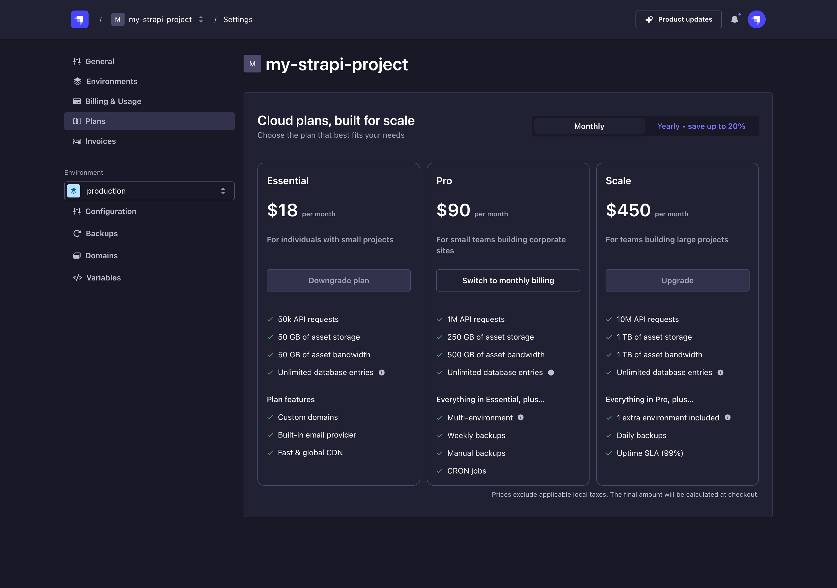This screenshot has width=837, height=588.
Task: Open the Invoices page
Action: click(149, 141)
